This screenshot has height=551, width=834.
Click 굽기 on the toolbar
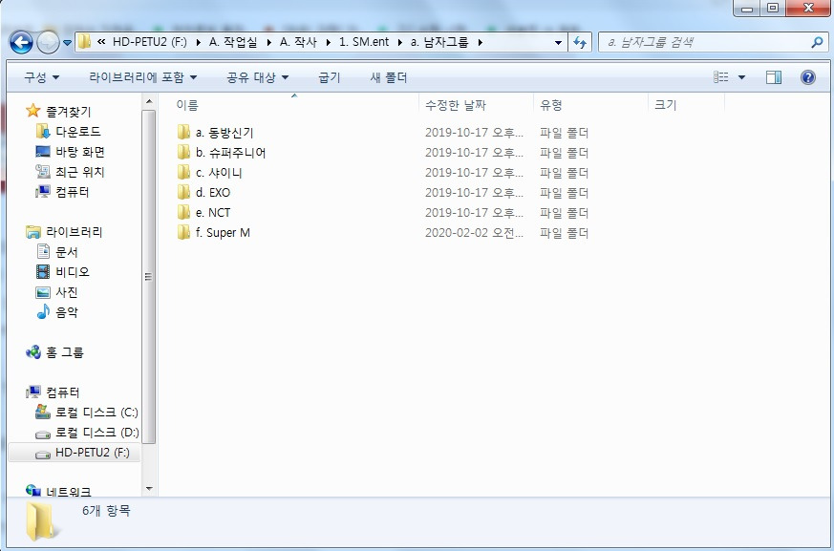[328, 77]
